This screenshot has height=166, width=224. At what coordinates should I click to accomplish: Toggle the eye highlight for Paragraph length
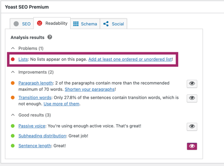coord(192,84)
